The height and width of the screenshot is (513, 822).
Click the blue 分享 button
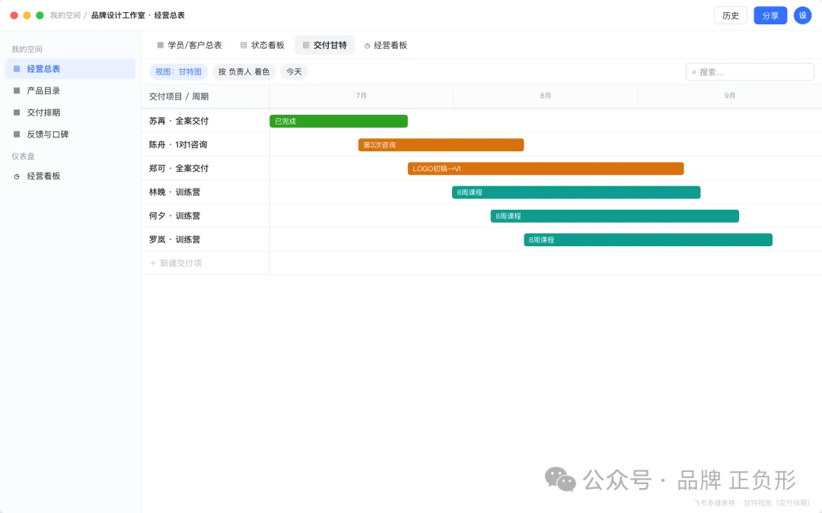tap(770, 15)
